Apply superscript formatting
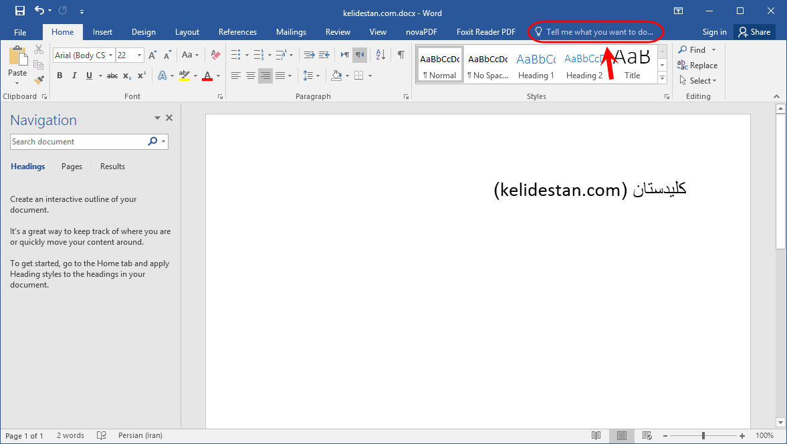787x444 pixels. [x=142, y=76]
